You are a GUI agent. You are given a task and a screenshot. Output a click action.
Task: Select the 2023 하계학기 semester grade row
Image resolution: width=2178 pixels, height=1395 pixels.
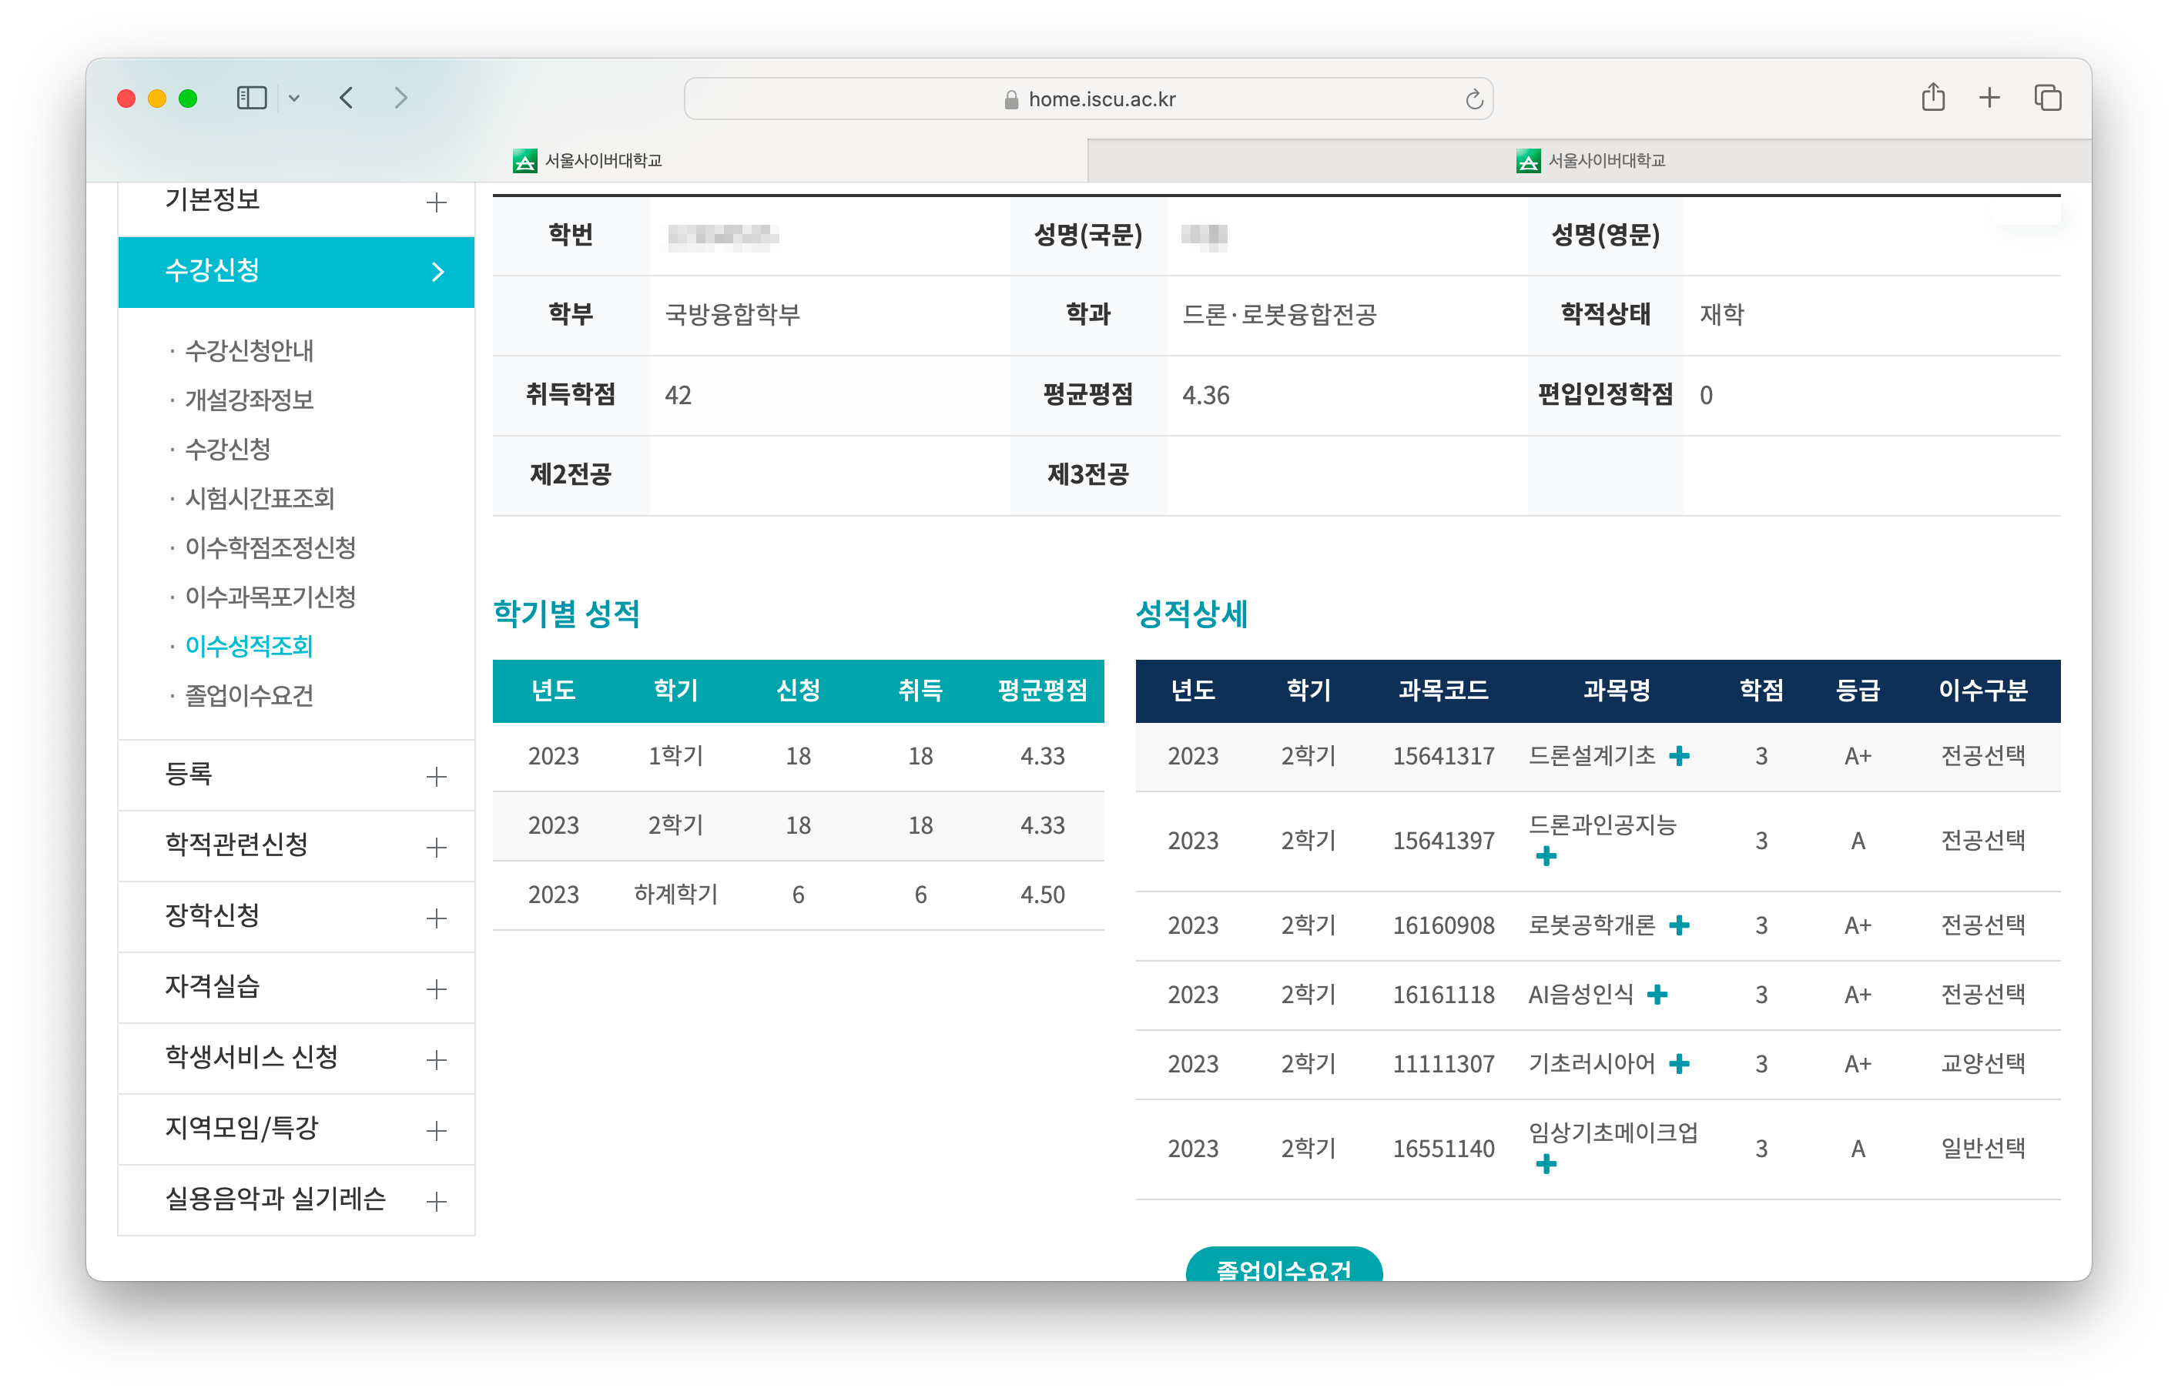(x=798, y=895)
